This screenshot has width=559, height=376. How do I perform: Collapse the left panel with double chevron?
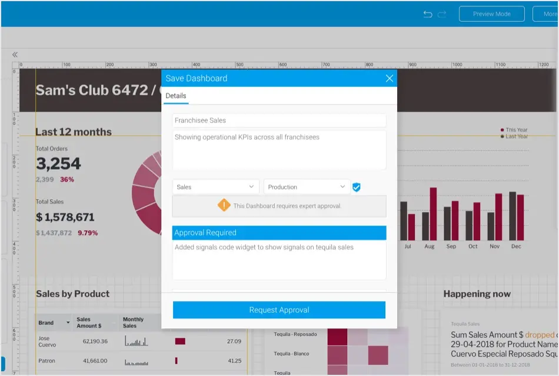tap(15, 55)
